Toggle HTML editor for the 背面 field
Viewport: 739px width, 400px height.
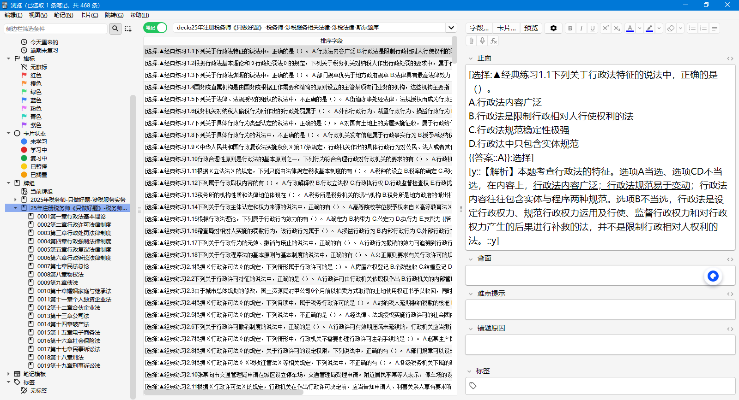click(x=730, y=259)
